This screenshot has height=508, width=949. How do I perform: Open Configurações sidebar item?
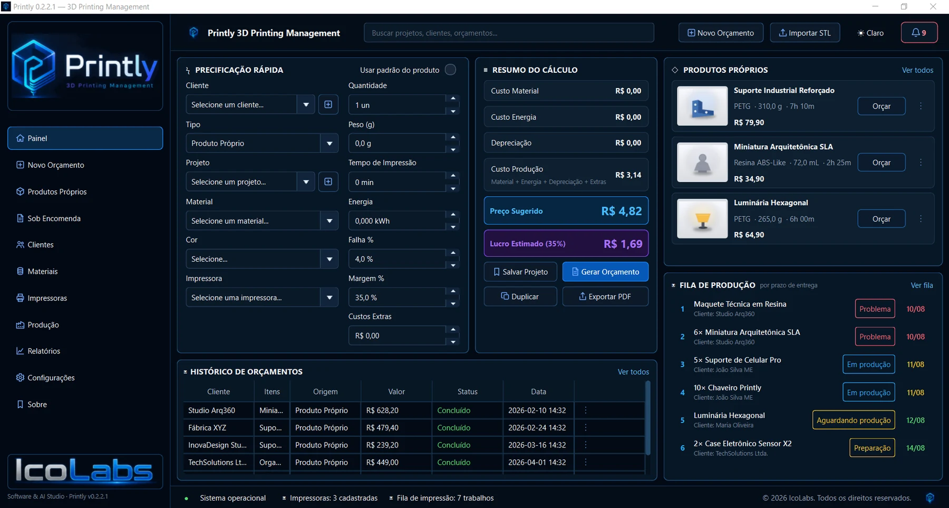click(85, 378)
